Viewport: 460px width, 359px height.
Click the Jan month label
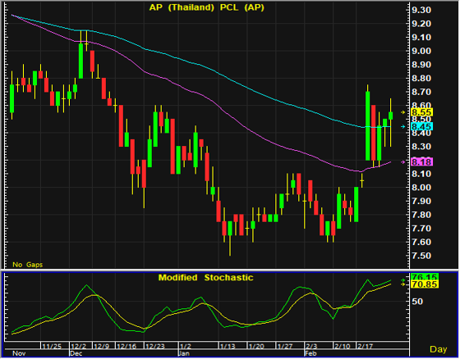pyautogui.click(x=184, y=353)
